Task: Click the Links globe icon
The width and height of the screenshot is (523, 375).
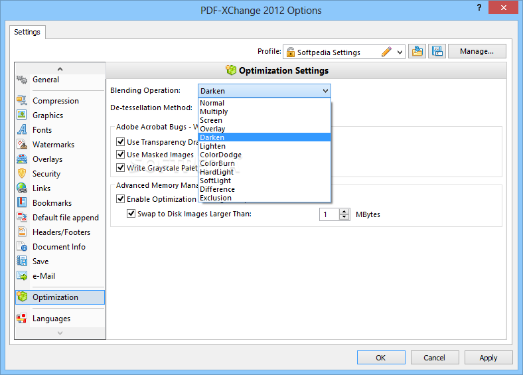Action: (x=22, y=188)
